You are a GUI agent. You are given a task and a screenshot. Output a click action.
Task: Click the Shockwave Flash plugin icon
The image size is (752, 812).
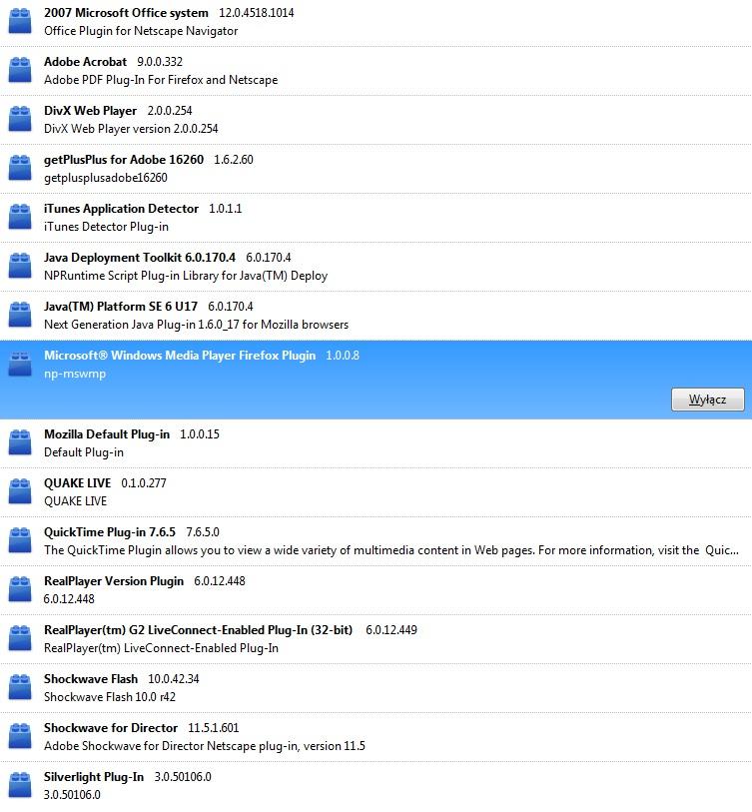[x=20, y=687]
